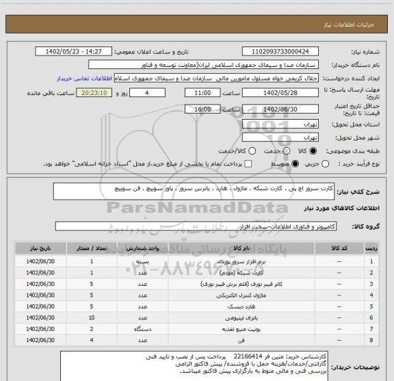
Task: Click the نام کالا column header
Action: (x=241, y=248)
